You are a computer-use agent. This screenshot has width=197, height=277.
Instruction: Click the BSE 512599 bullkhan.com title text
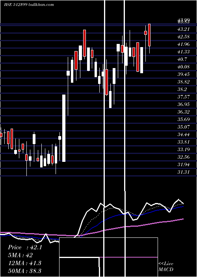29,5
